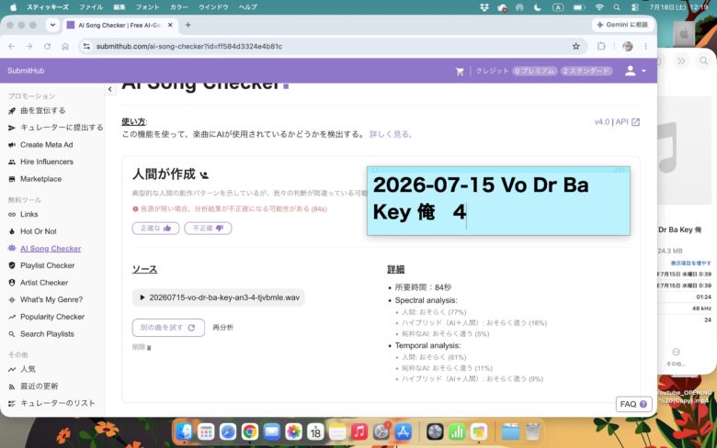Click the address bar URL
The image size is (717, 448).
tap(189, 46)
